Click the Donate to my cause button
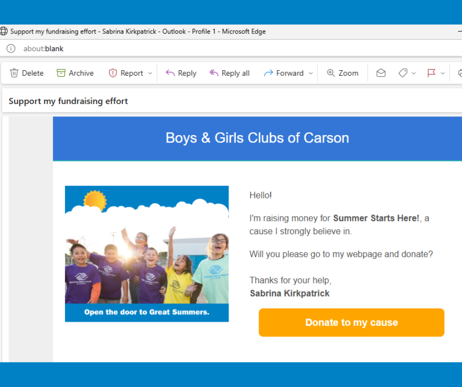This screenshot has width=462, height=387. 351,322
